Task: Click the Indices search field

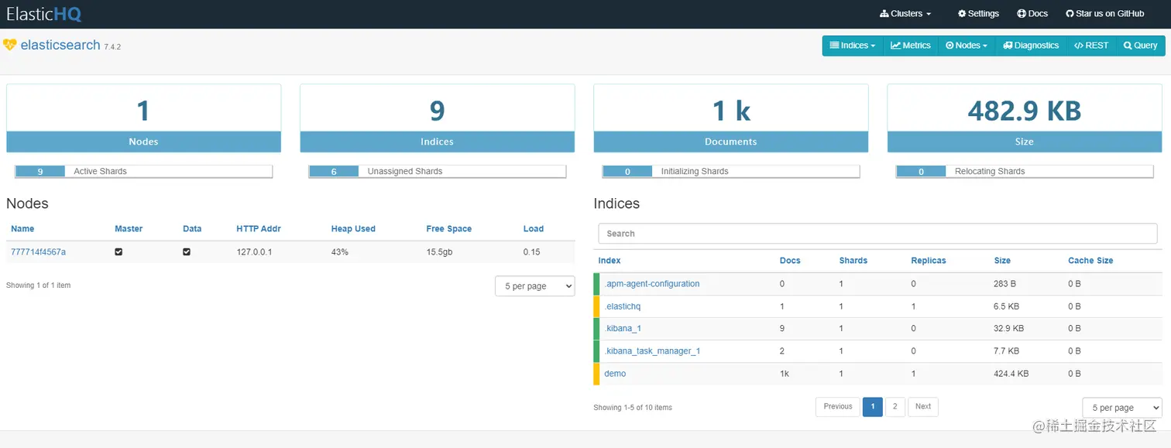Action: pyautogui.click(x=879, y=234)
